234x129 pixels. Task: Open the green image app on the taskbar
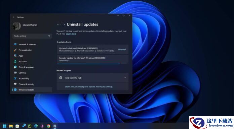coord(30,126)
